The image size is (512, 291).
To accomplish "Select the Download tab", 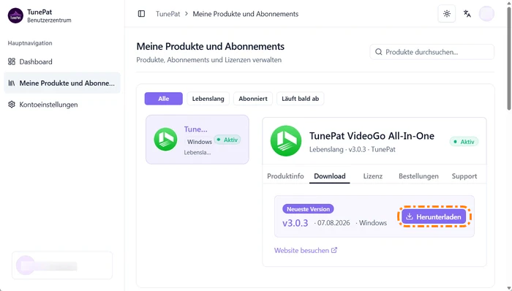I will 329,176.
